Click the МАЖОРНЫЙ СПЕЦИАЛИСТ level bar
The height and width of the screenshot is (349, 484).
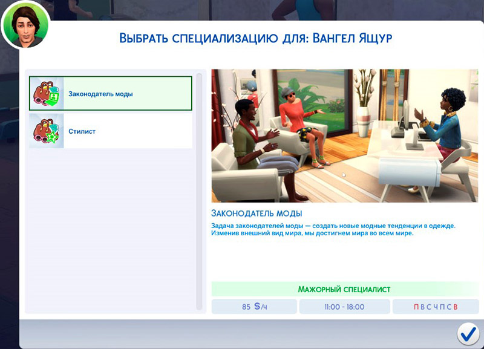tap(344, 289)
